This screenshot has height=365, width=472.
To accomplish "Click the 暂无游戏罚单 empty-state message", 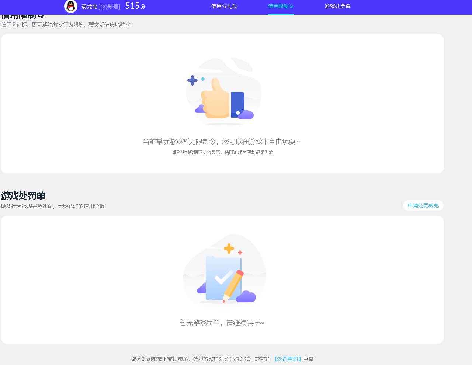I will 221,323.
